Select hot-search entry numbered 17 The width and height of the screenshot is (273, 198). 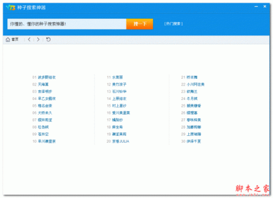coord(117,120)
